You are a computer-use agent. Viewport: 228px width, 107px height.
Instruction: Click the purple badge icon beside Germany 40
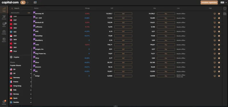tap(34, 13)
